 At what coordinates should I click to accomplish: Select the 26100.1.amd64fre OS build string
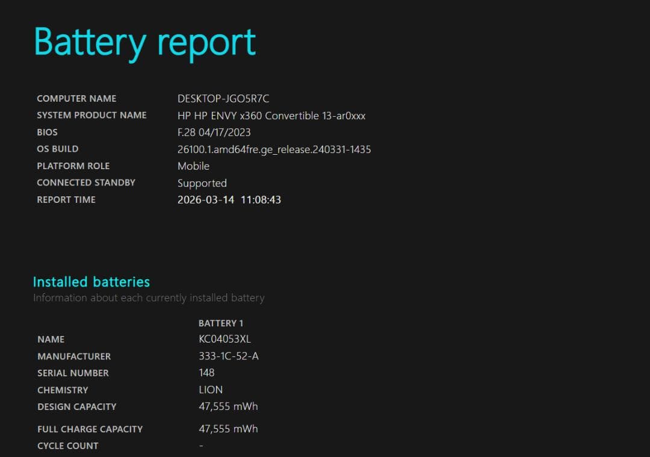[274, 149]
